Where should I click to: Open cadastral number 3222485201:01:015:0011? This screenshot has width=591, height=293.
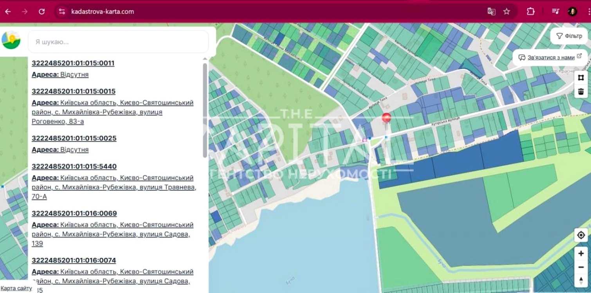tap(73, 63)
